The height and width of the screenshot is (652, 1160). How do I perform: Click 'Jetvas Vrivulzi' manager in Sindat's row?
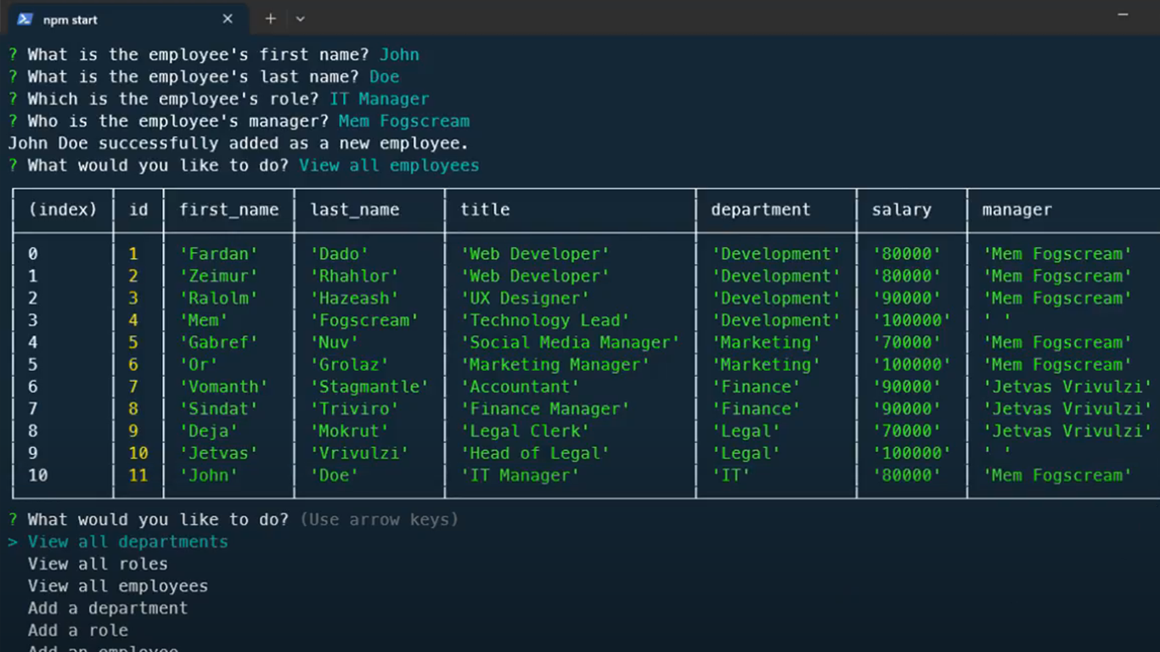(x=1067, y=408)
